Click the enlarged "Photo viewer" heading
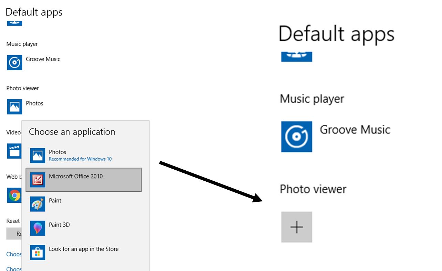The height and width of the screenshot is (271, 442). click(x=313, y=189)
